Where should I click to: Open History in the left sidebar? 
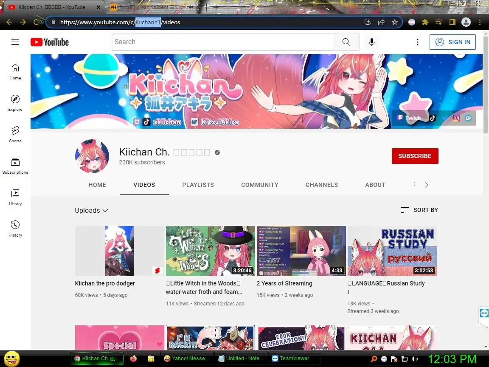coord(15,229)
